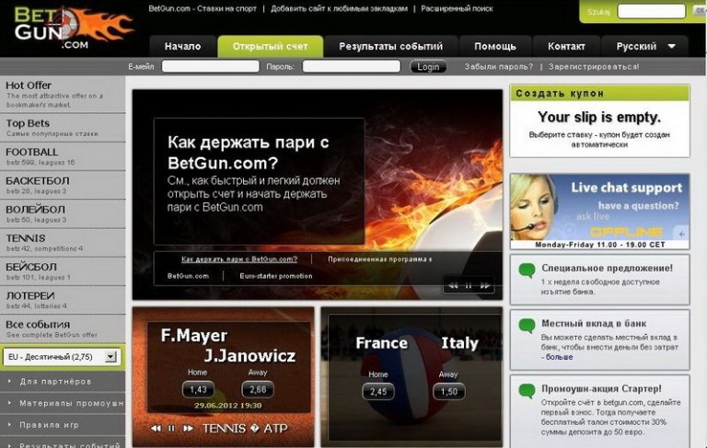Click the больше link in bank deposit box
Viewport: 707px width, 448px height.
(559, 357)
